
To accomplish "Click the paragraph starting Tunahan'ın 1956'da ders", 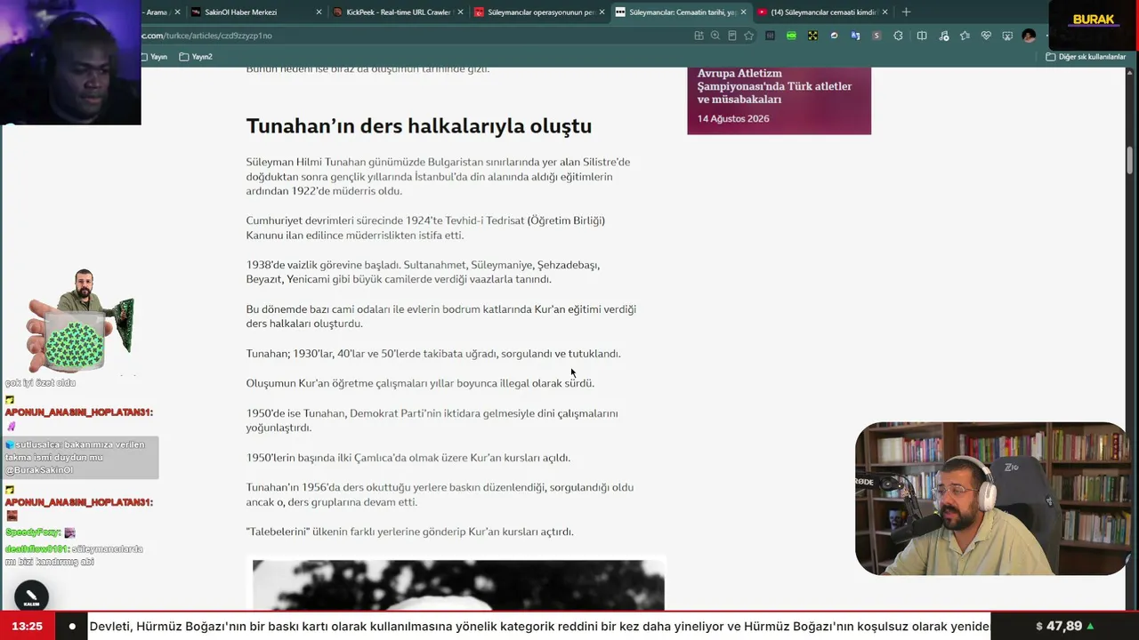I will click(x=440, y=494).
